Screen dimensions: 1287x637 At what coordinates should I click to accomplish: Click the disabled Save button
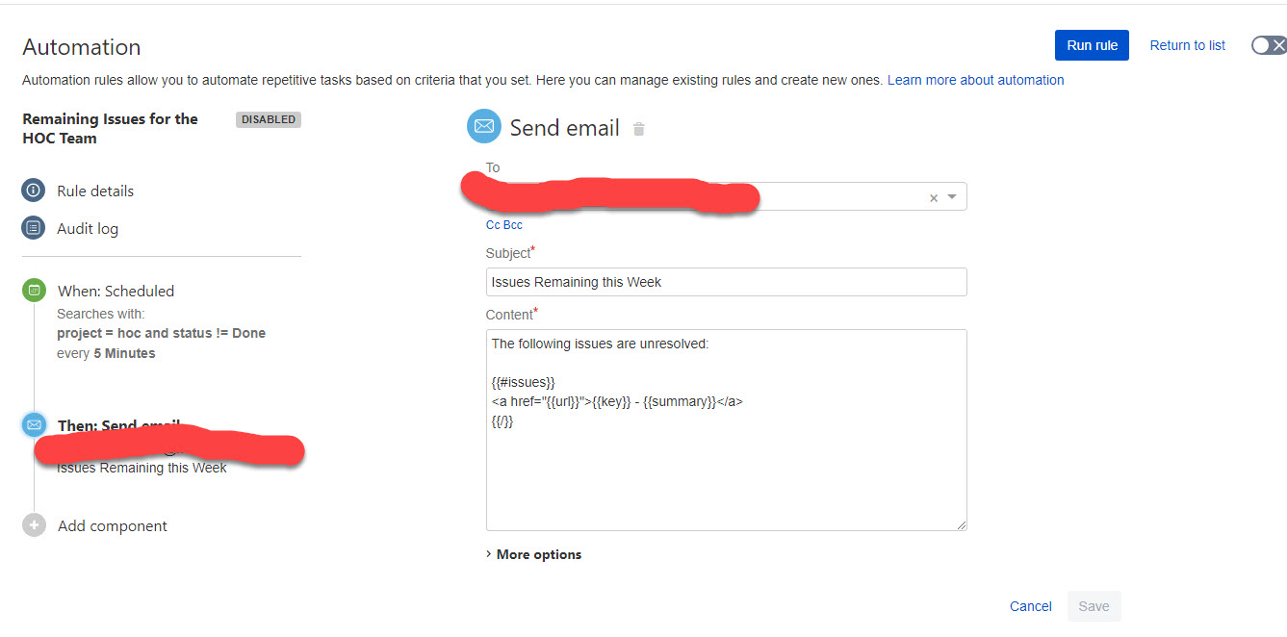click(1094, 606)
